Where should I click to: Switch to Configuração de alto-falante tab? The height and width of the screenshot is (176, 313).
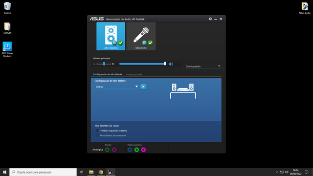tap(108, 74)
